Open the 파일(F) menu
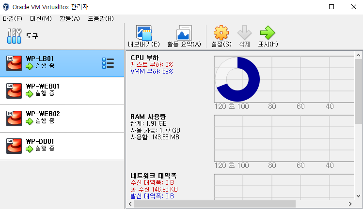The image size is (363, 209). [x=12, y=18]
